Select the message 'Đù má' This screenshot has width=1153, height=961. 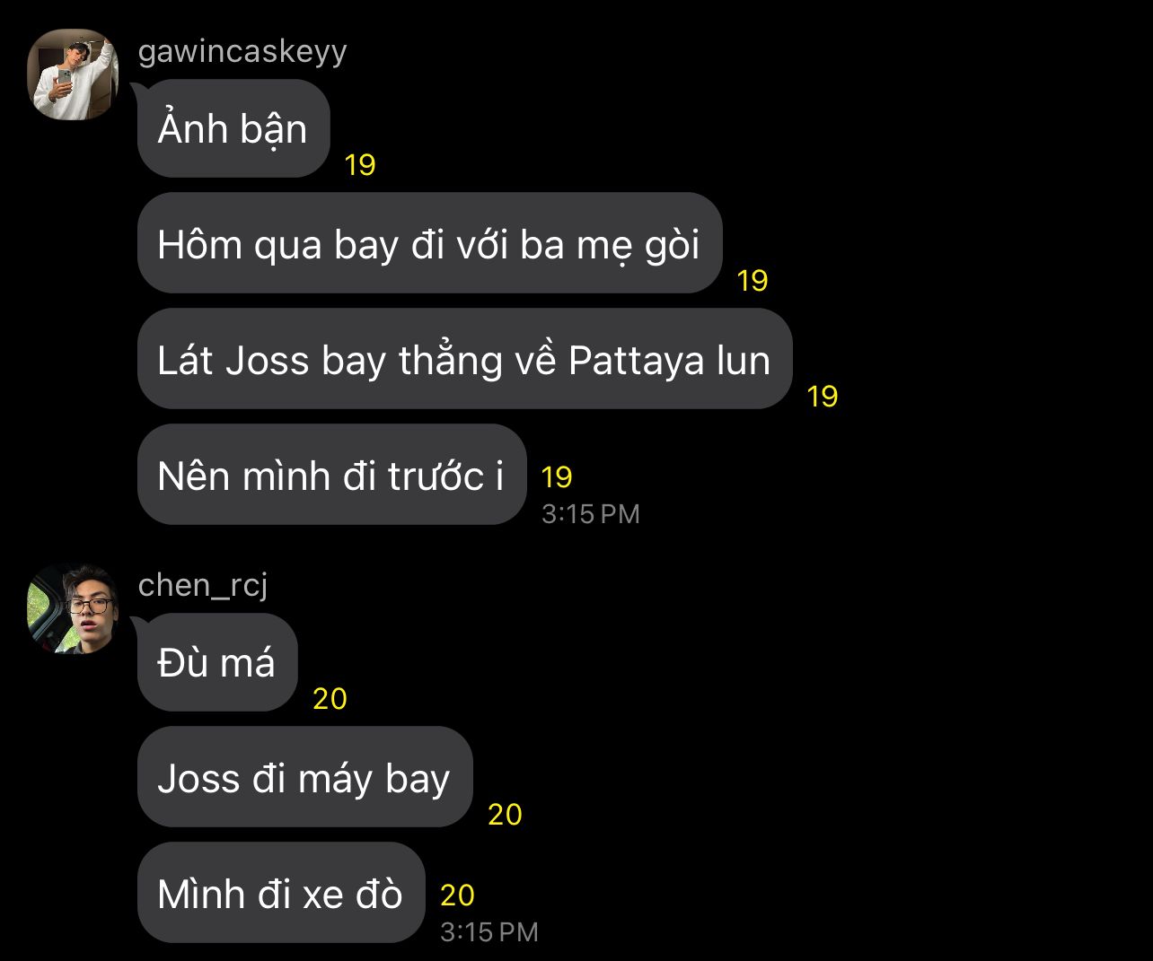217,662
